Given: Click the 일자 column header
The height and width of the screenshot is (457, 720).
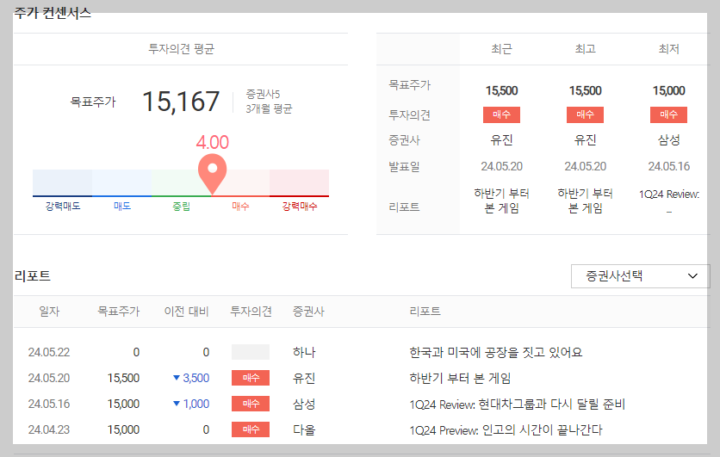Looking at the screenshot, I should tap(49, 312).
